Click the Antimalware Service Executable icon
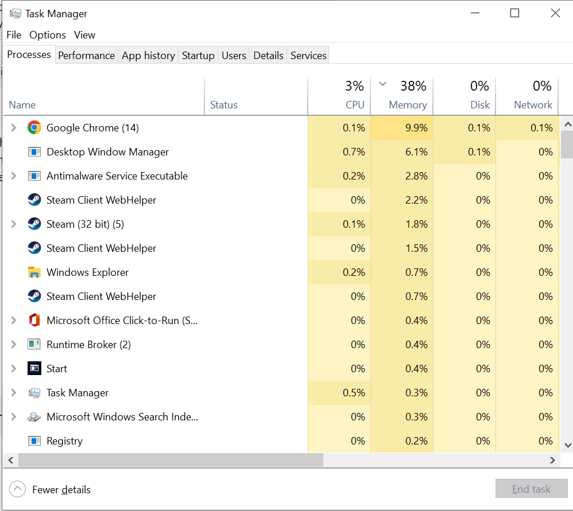This screenshot has height=511, width=573. pos(34,176)
